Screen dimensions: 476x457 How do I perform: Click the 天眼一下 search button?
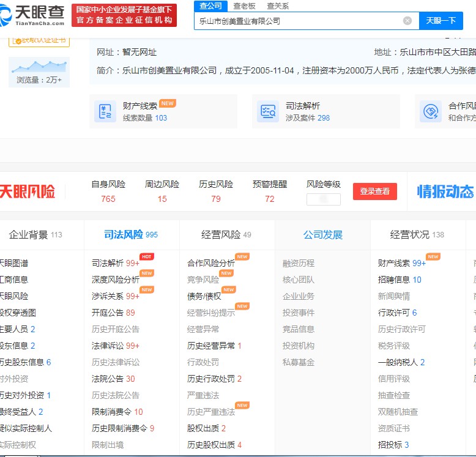tap(441, 21)
